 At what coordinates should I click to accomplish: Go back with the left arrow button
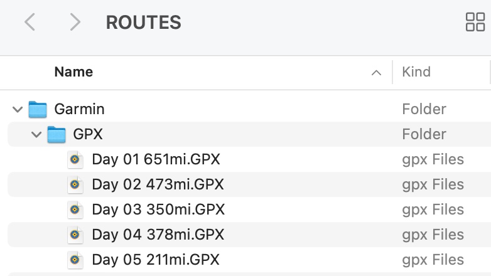[x=30, y=22]
